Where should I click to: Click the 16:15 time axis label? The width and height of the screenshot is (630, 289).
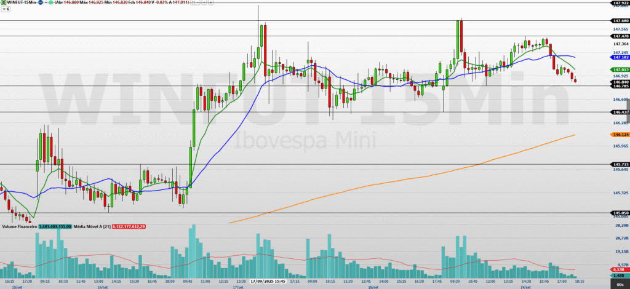click(10, 282)
